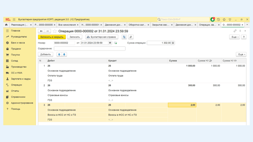Expand the upper Ещё dropdown near help button
The height and width of the screenshot is (142, 253).
234,37
